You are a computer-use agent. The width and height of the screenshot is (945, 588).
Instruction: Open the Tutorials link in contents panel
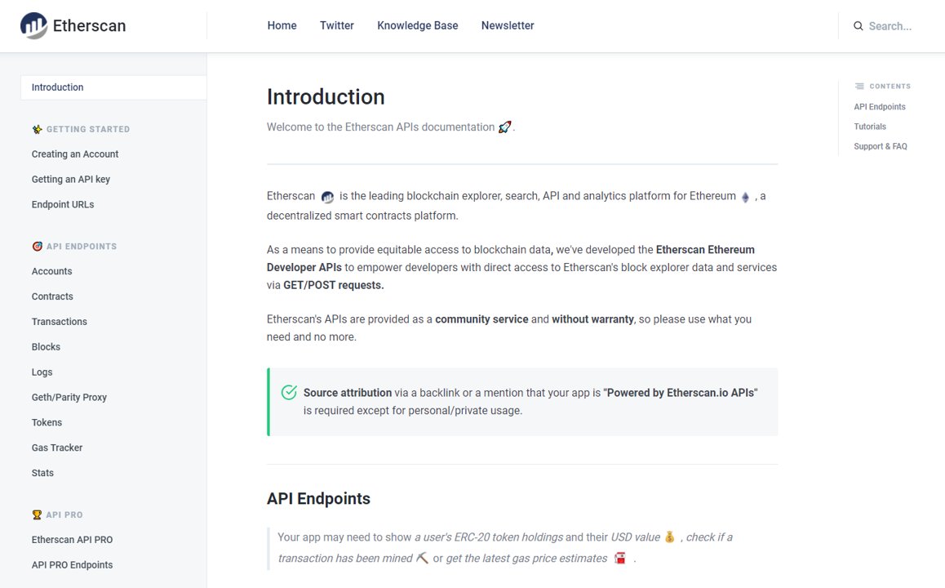pyautogui.click(x=869, y=127)
